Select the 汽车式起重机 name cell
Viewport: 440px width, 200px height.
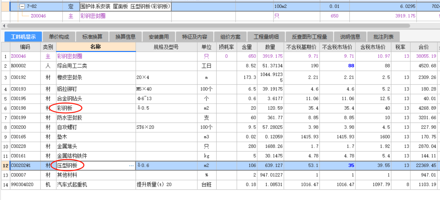pyautogui.click(x=96, y=184)
